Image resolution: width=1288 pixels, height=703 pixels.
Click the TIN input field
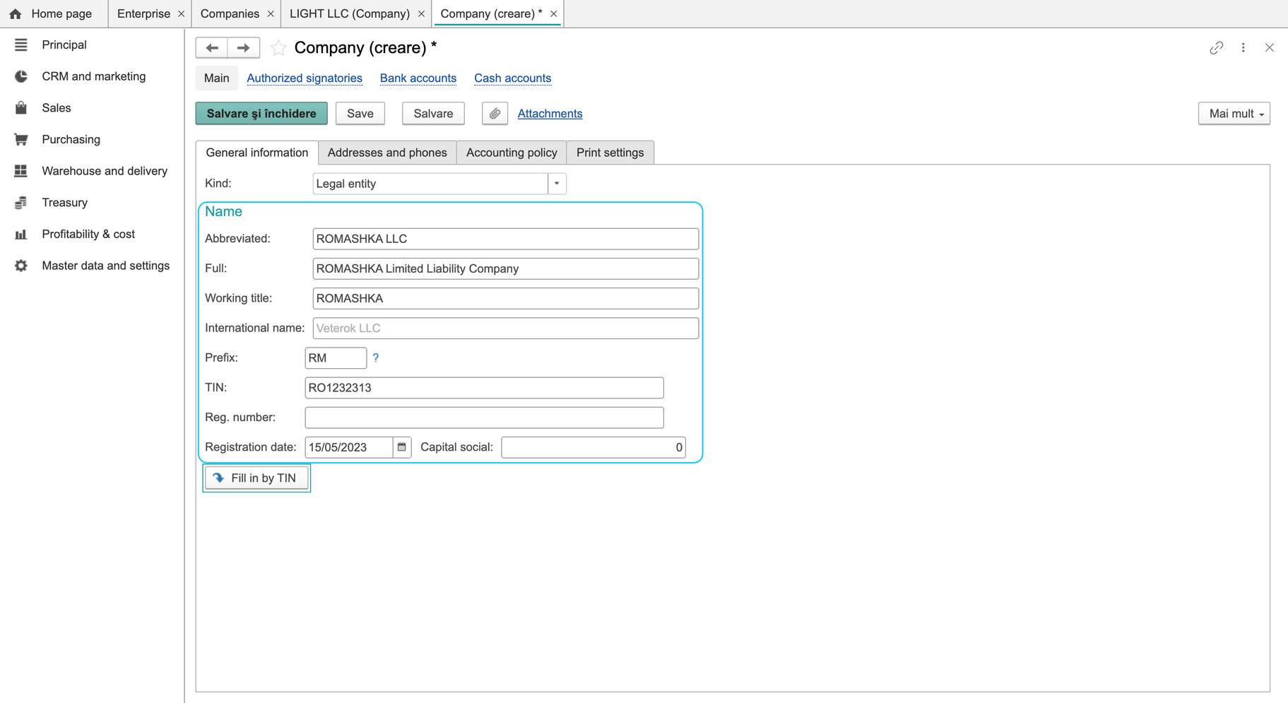pyautogui.click(x=484, y=388)
